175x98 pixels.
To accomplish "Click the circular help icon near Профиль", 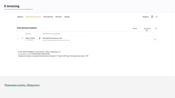I will coord(152,17).
